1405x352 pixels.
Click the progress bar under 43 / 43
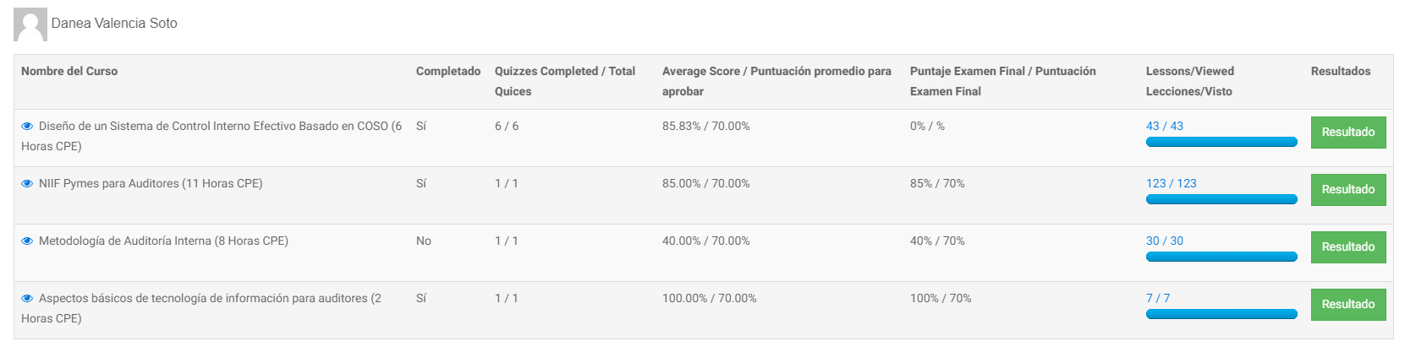coord(1221,143)
